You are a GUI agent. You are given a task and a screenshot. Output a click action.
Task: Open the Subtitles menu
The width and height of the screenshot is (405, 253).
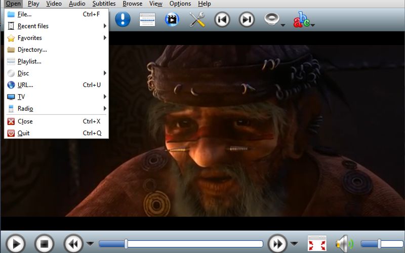(x=104, y=4)
